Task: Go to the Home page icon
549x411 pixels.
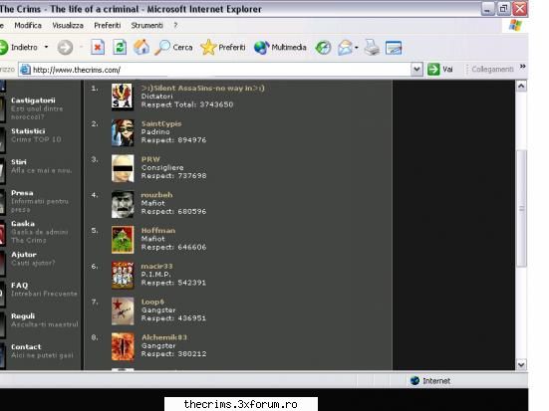Action: (141, 47)
